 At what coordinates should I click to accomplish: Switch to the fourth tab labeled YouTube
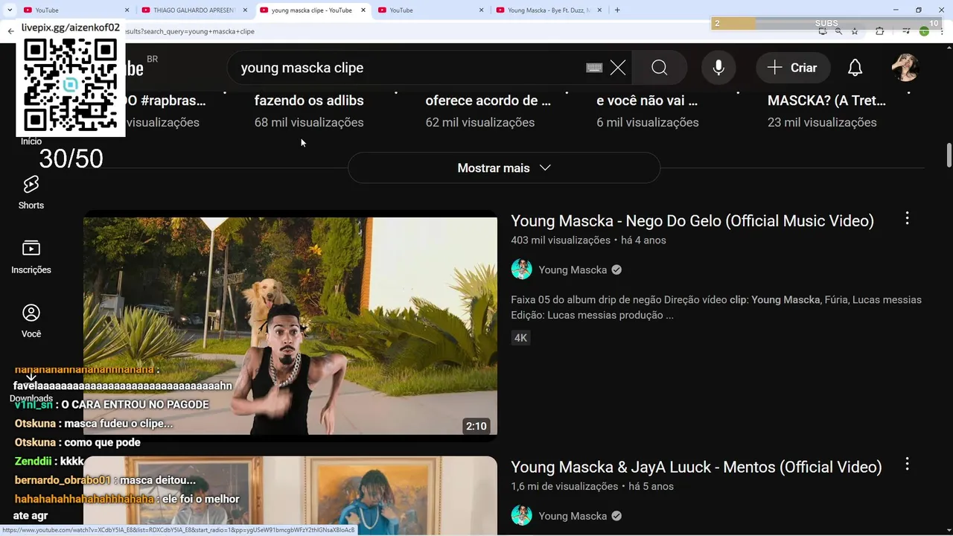432,10
